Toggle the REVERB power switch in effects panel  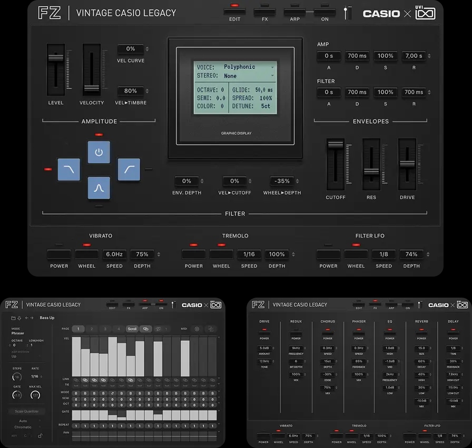tap(421, 332)
